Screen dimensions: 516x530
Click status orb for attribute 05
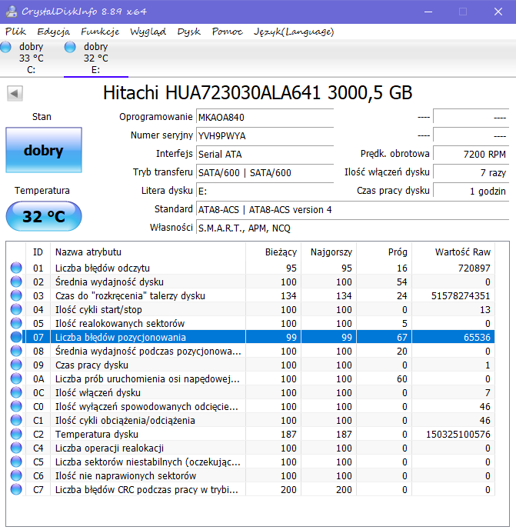[16, 323]
